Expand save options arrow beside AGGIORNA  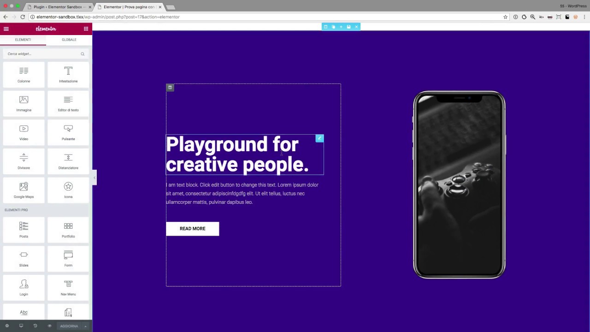coord(85,326)
